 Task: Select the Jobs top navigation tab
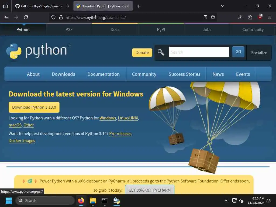click(x=207, y=30)
